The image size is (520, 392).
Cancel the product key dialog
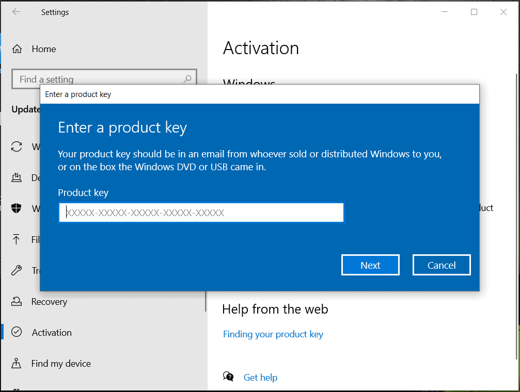pyautogui.click(x=442, y=265)
